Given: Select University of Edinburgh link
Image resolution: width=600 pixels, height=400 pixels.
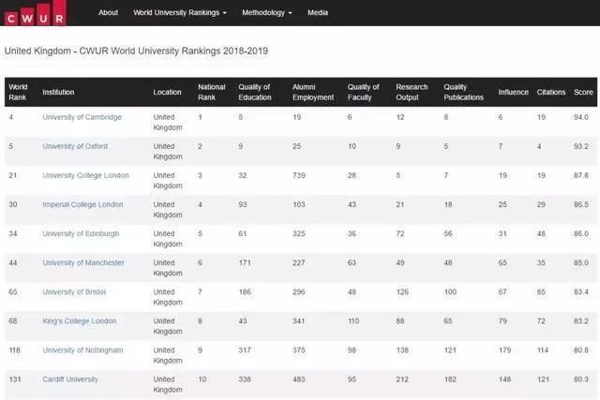Looking at the screenshot, I should (x=80, y=233).
